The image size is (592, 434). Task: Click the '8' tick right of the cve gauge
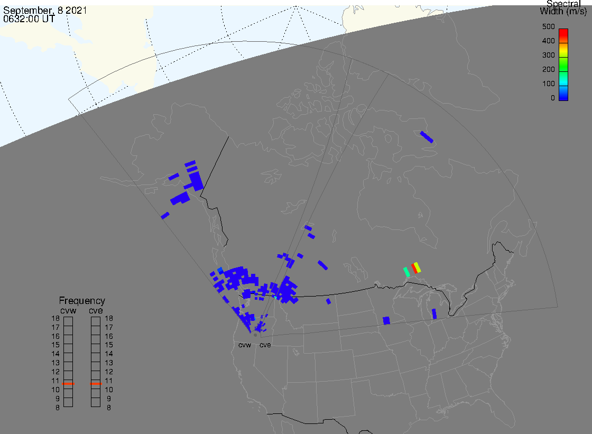[109, 408]
